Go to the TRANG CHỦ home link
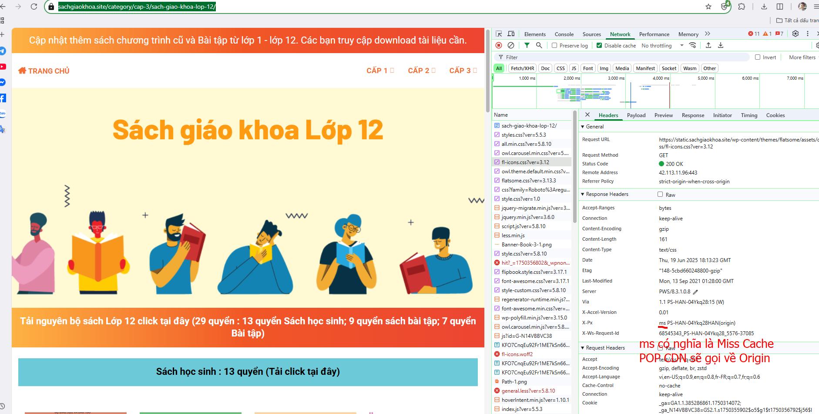819x414 pixels. coord(44,71)
